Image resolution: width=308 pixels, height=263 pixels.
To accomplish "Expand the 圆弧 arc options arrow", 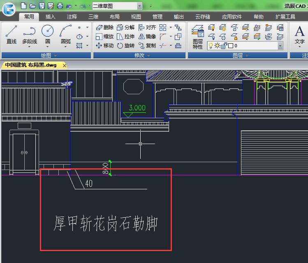I will point(66,47).
